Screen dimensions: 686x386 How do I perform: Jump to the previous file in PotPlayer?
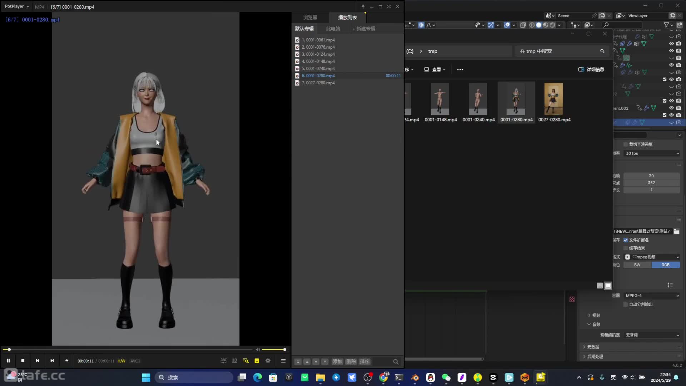click(38, 361)
